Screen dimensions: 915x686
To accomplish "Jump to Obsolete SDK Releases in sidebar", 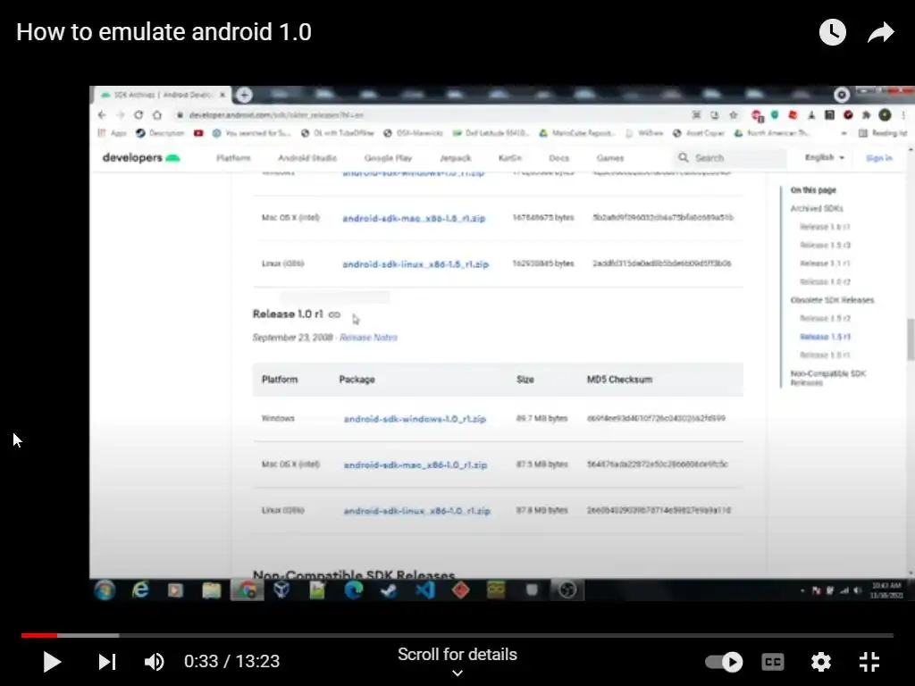I will tap(832, 300).
